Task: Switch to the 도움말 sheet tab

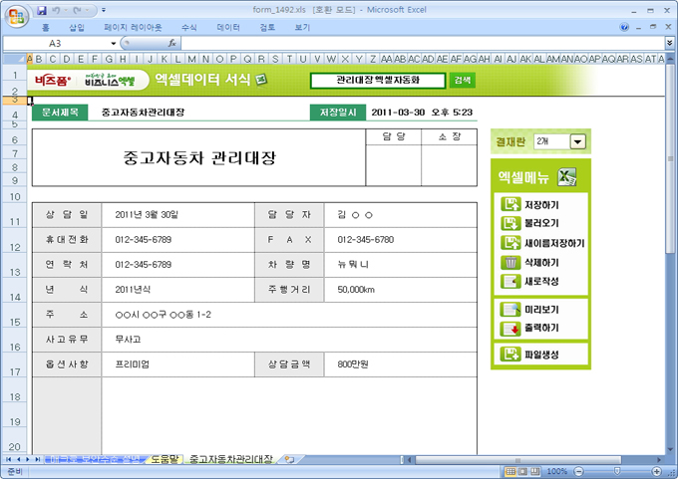Action: 163,459
